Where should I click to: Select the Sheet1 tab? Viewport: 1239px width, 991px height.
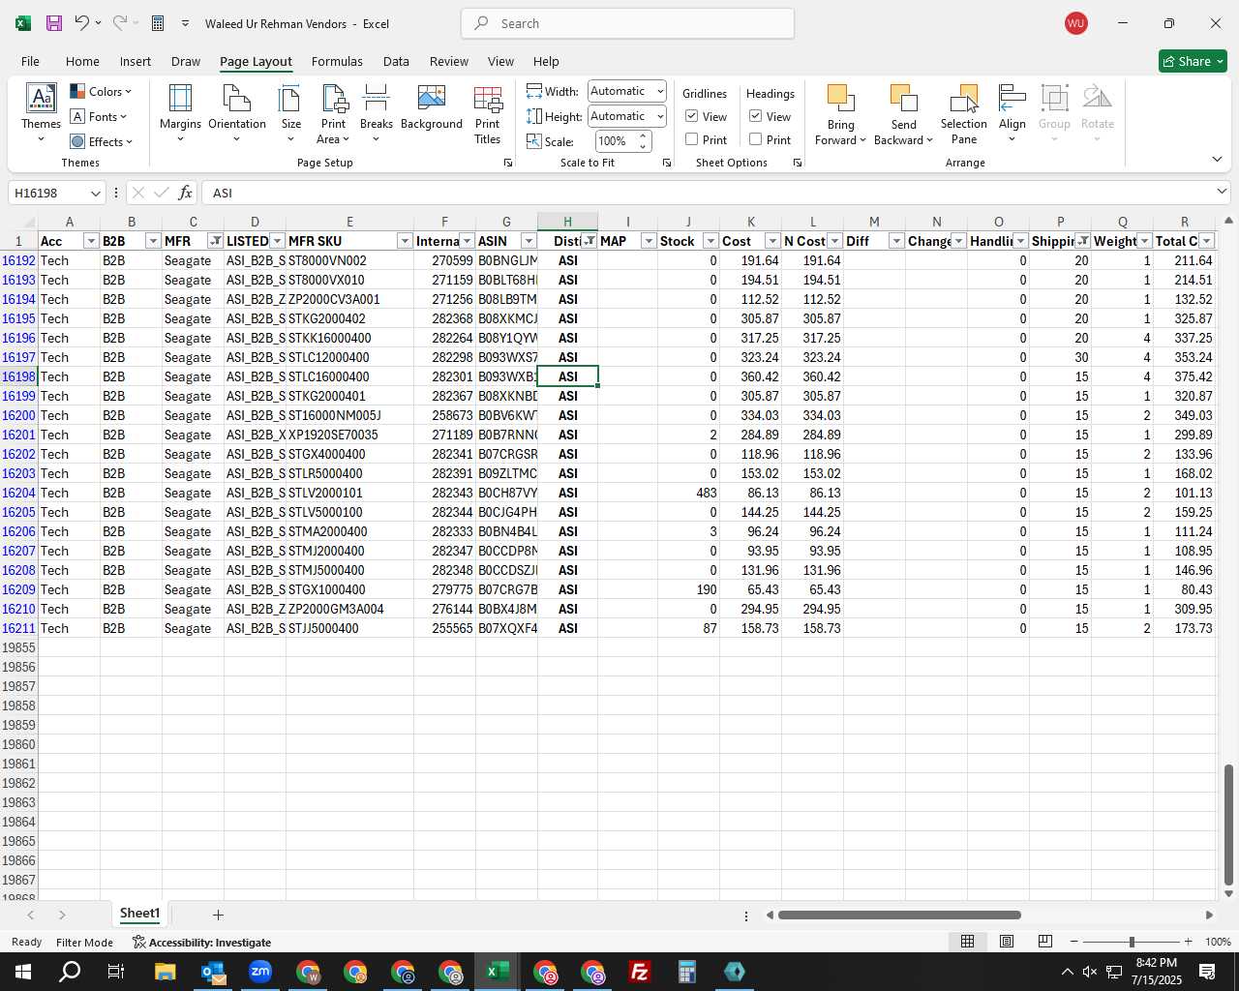[x=139, y=914]
